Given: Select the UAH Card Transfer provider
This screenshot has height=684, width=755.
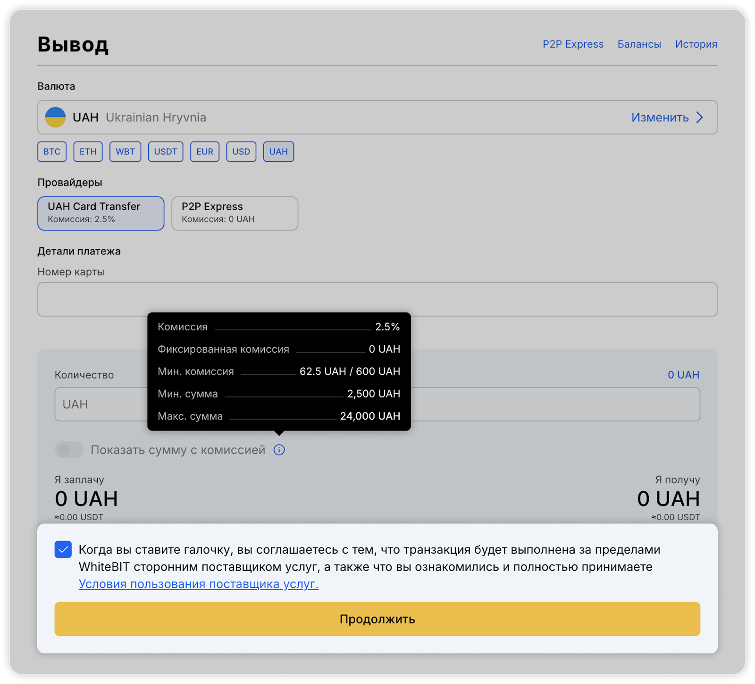Looking at the screenshot, I should coord(101,213).
